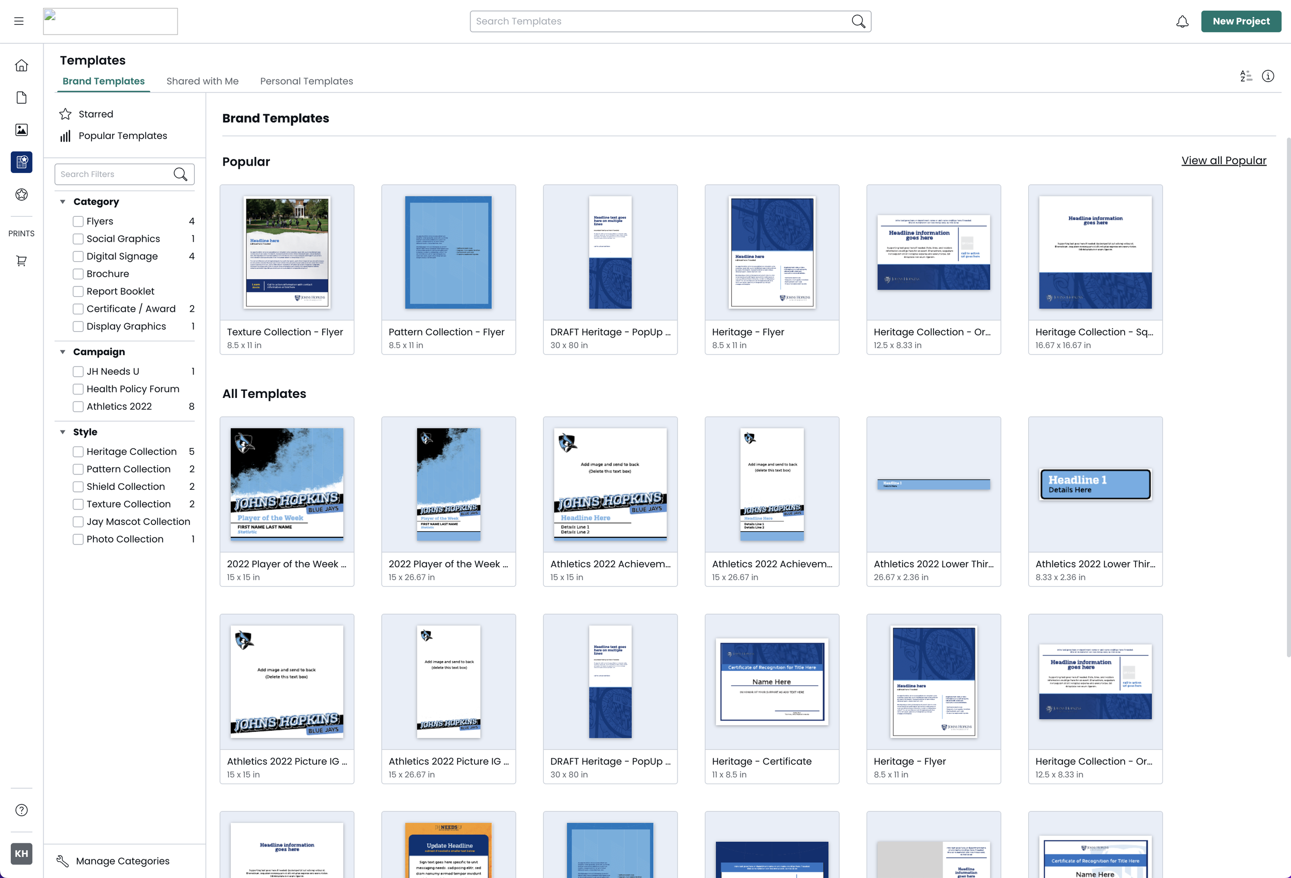Switch to the Shared with Me tab

(202, 81)
